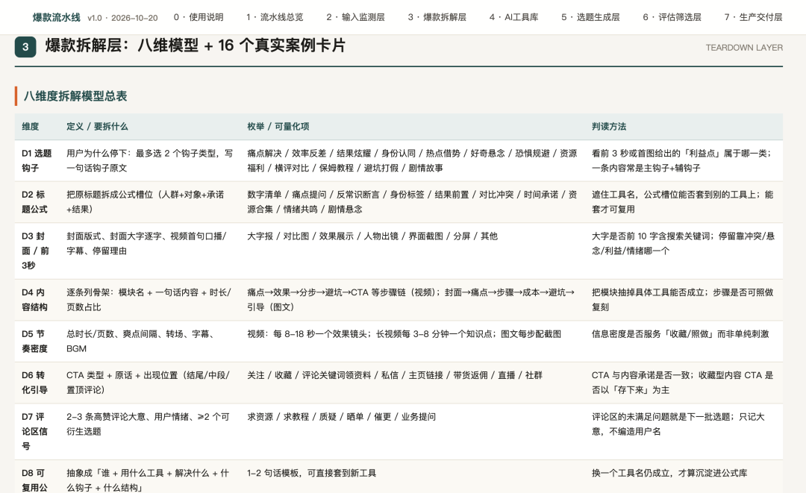Click the cell starting 数字清单 / 痛点提问
806x493 pixels.
point(412,202)
